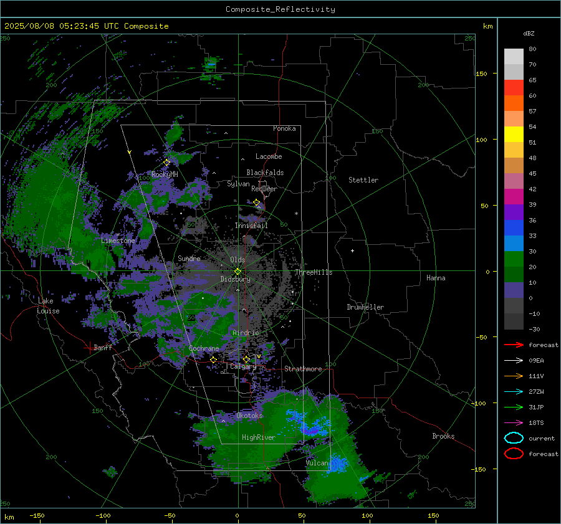Screen dimensions: 561x524
Task: Click the Sylvan label on the map
Action: (238, 184)
